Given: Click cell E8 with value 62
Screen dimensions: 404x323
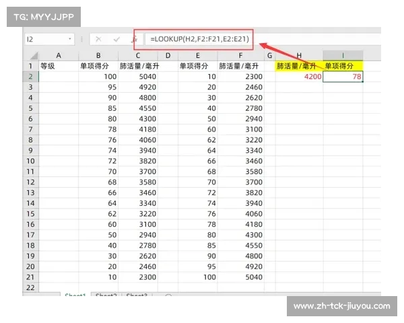Looking at the screenshot, I should coord(197,140).
